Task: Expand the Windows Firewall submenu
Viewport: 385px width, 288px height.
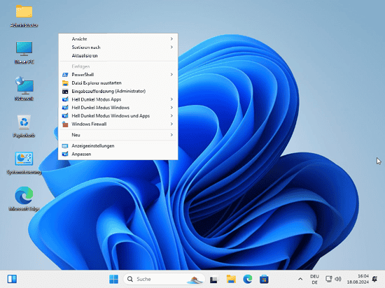Action: coord(118,124)
